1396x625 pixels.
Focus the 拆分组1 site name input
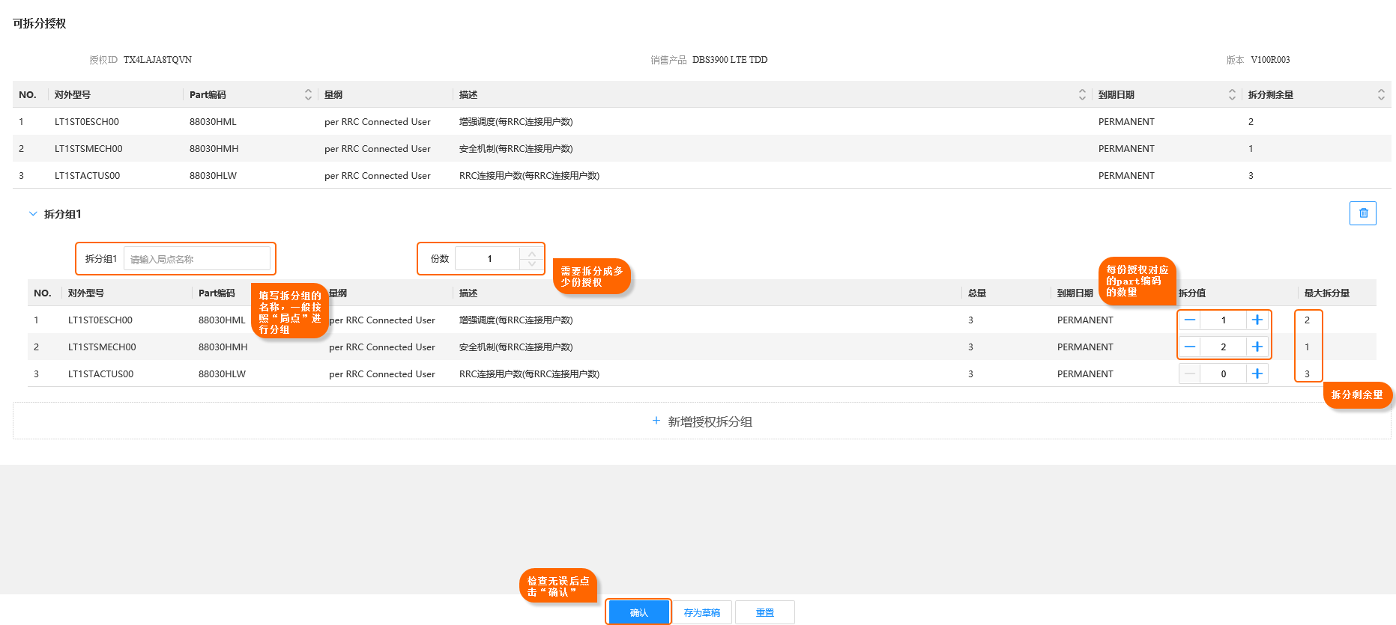[196, 259]
